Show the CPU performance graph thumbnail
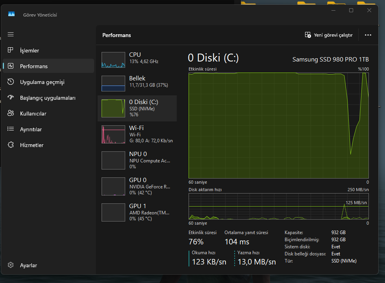This screenshot has width=385, height=283. pyautogui.click(x=113, y=60)
